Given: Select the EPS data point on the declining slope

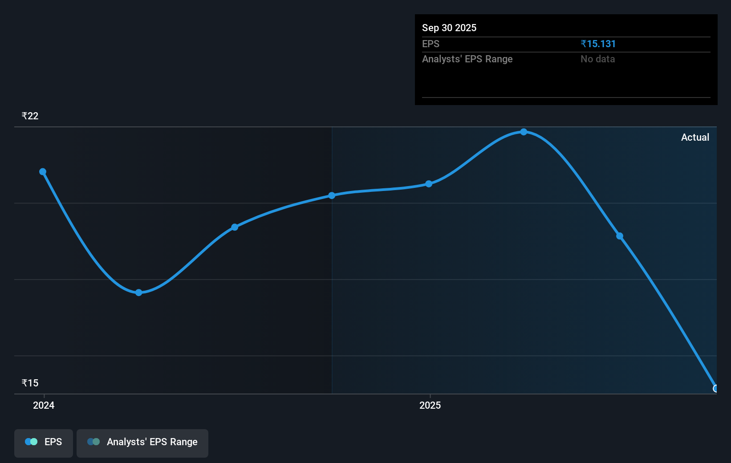Looking at the screenshot, I should tap(620, 236).
